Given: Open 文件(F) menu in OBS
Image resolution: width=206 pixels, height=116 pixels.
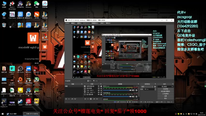Looking at the screenshot, I should [x=67, y=23].
